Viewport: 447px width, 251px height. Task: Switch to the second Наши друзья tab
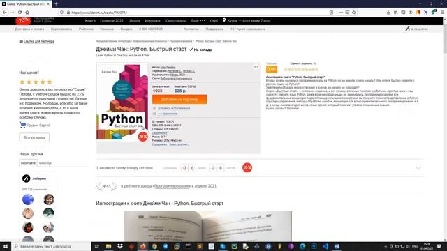(45, 162)
